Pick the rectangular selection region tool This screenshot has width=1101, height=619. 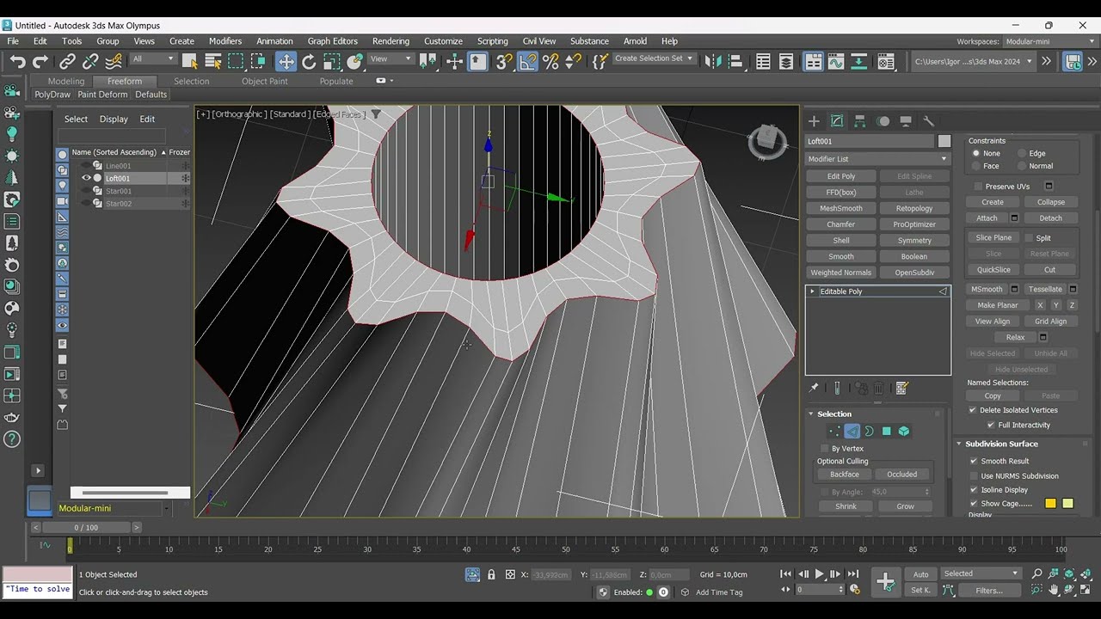(236, 61)
